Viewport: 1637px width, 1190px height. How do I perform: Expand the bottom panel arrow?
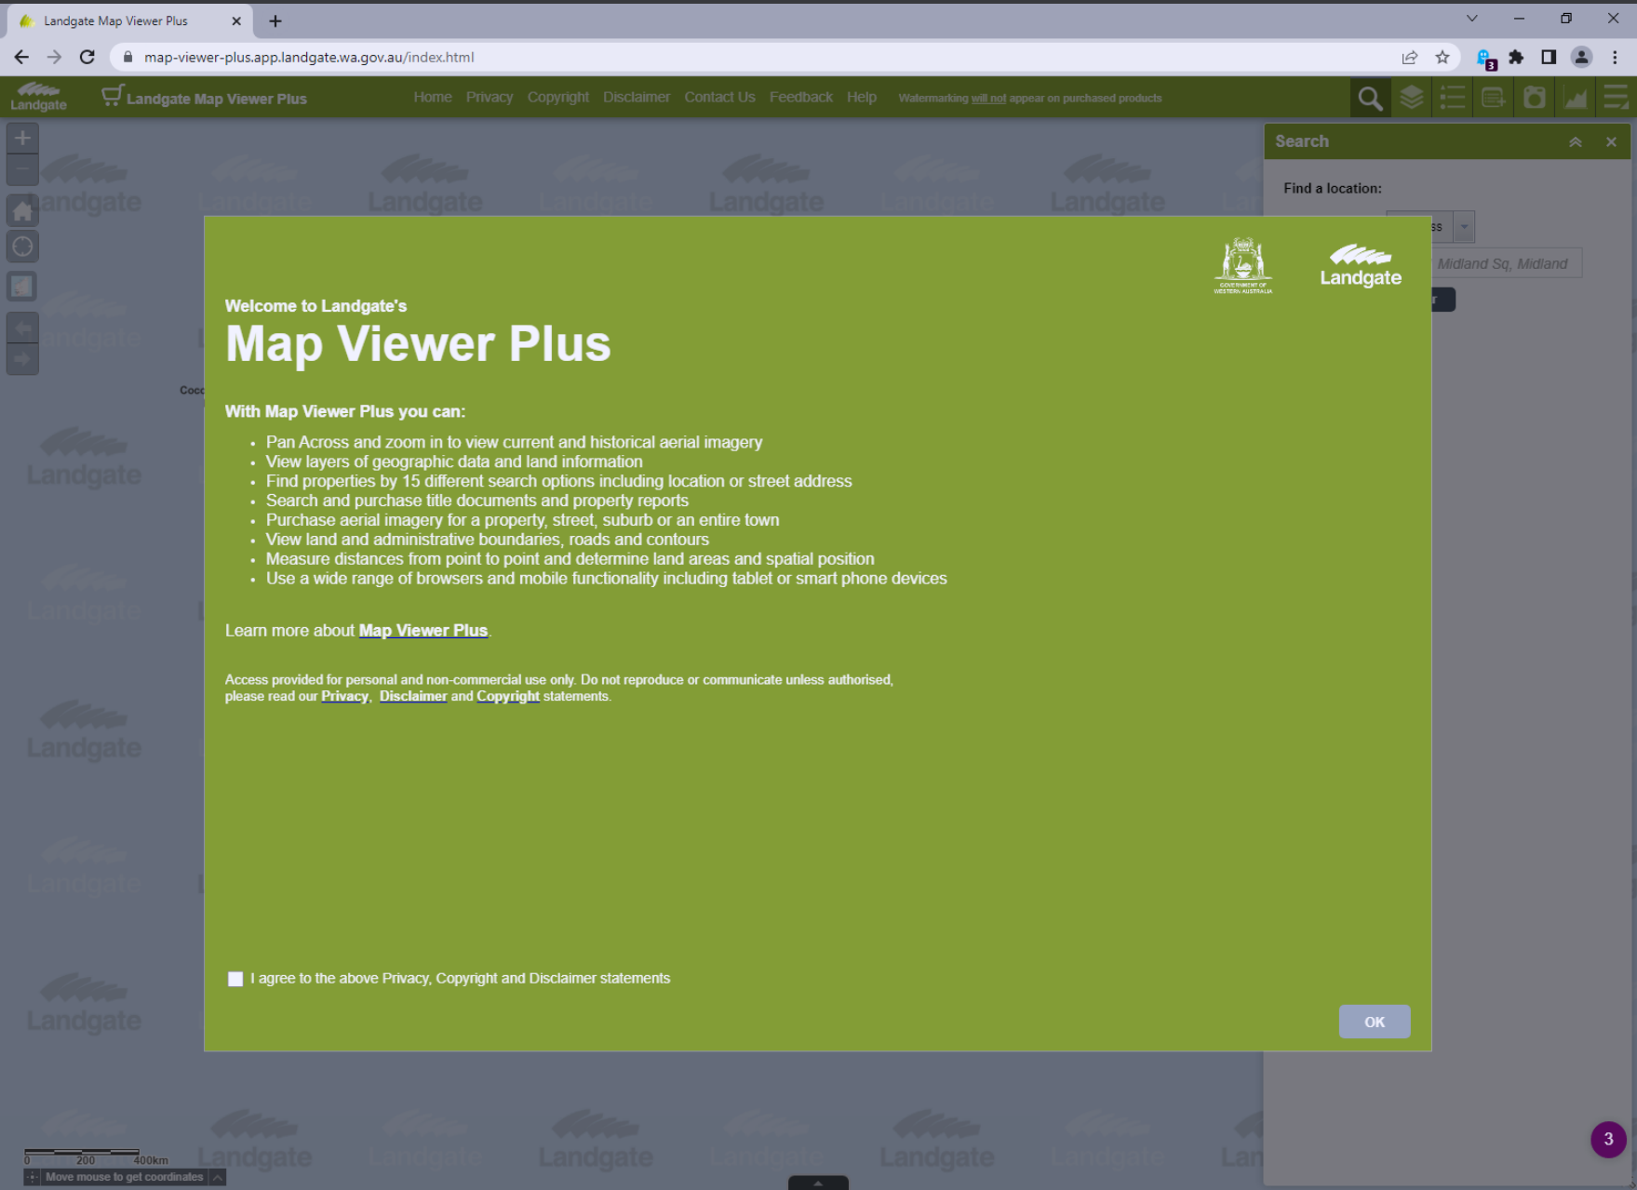pos(817,1183)
